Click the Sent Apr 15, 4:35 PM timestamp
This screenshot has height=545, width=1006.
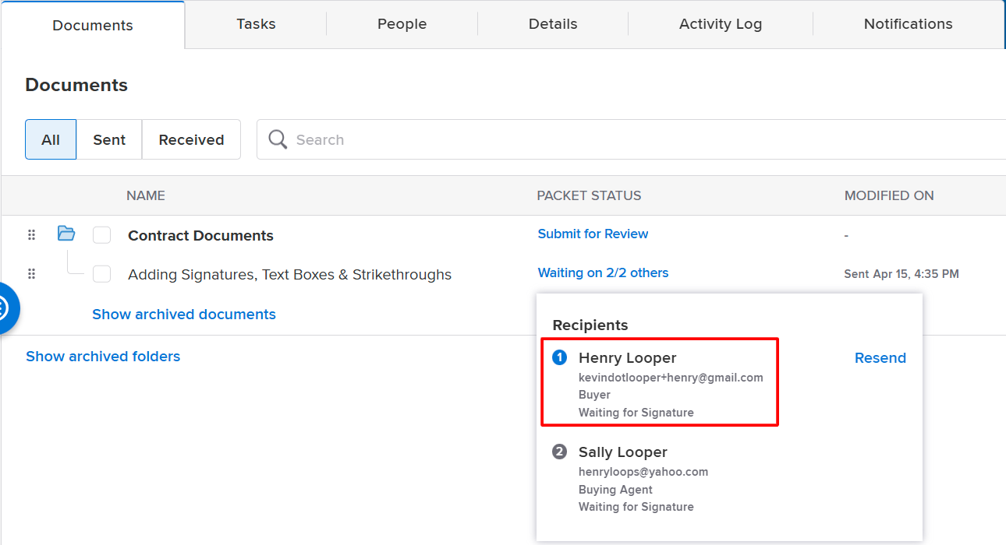[902, 274]
